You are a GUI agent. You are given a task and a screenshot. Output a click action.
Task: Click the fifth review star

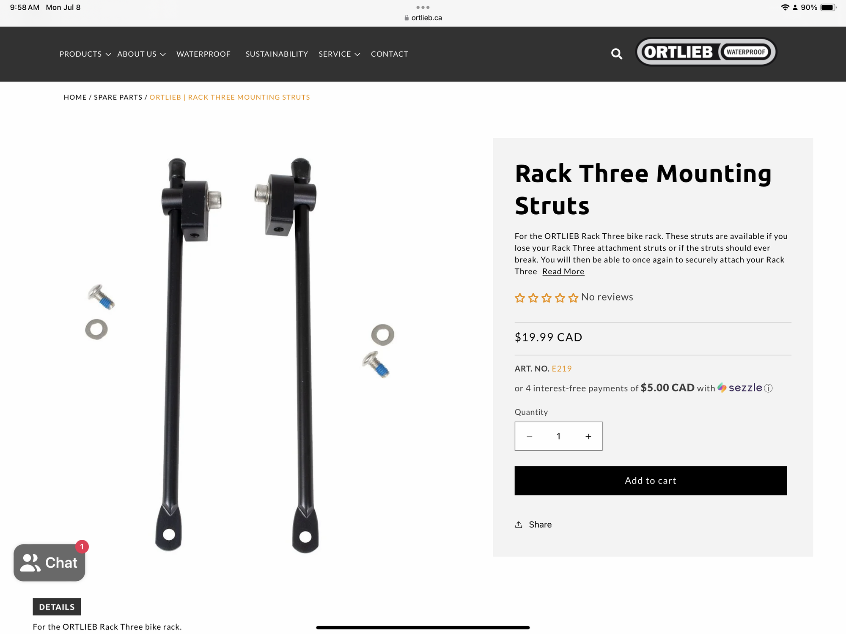coord(573,298)
